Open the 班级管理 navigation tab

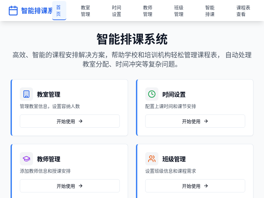(x=179, y=11)
